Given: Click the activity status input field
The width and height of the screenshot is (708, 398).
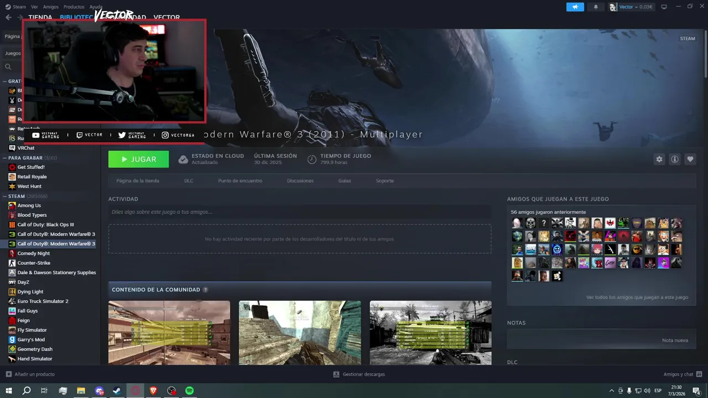Looking at the screenshot, I should tap(300, 212).
